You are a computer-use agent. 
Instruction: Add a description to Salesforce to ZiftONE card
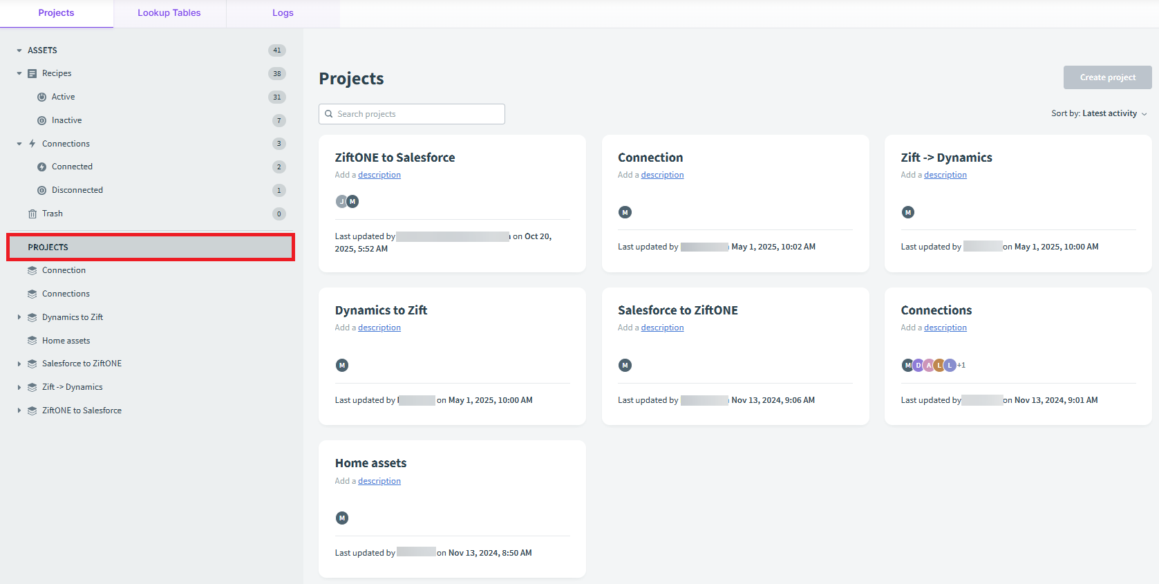tap(662, 328)
